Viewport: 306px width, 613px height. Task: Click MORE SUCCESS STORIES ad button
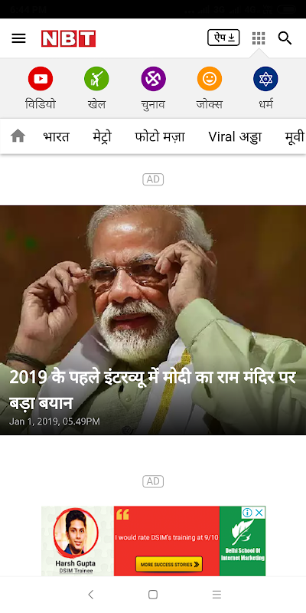click(169, 564)
